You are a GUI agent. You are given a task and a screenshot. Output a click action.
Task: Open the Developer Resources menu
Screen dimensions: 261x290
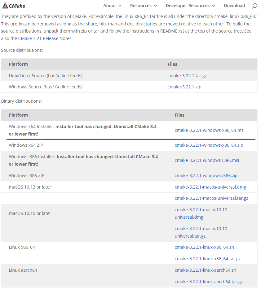[188, 6]
